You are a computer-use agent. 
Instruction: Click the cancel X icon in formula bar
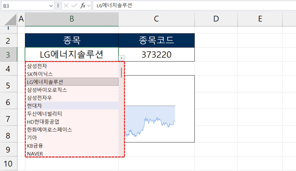point(66,6)
